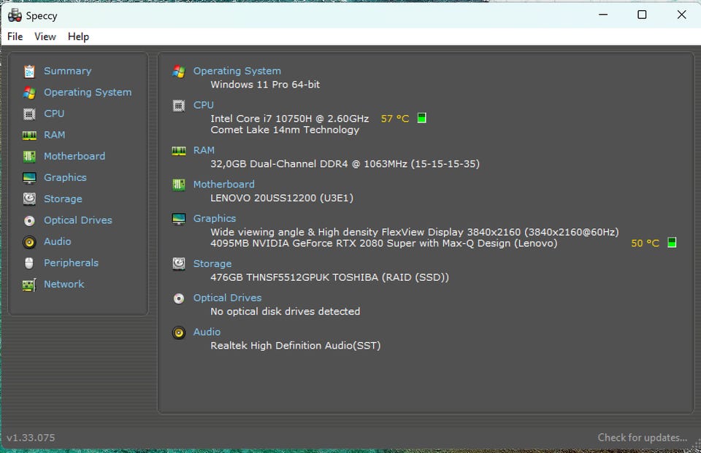Click the CPU chip icon in summary panel
This screenshot has height=453, width=701.
tap(179, 106)
